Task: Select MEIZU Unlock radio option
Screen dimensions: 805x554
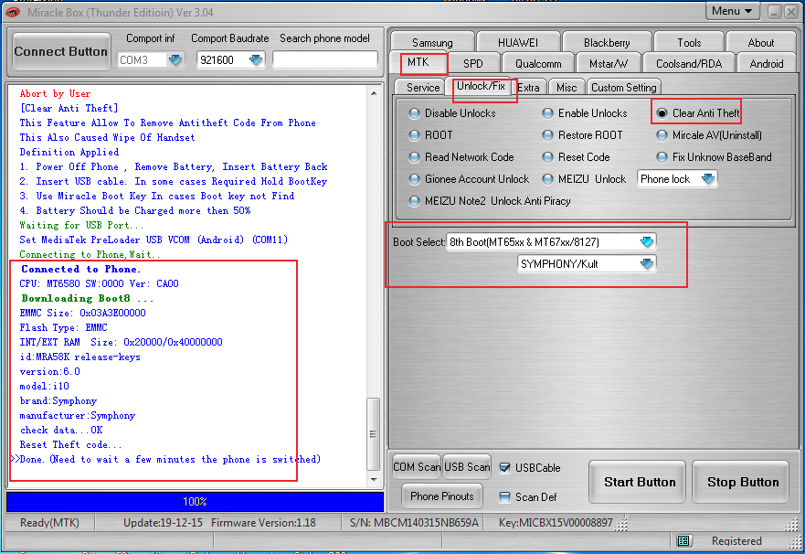Action: point(548,179)
